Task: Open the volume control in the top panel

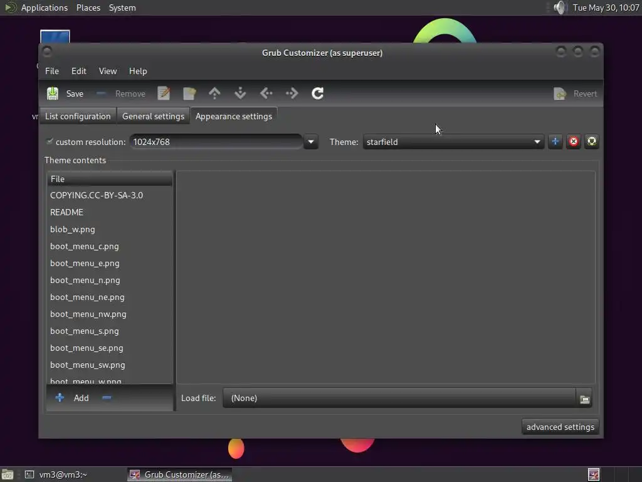Action: pyautogui.click(x=559, y=8)
